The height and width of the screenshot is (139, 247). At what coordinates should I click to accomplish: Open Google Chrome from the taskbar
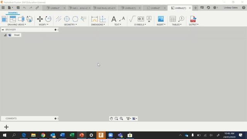pyautogui.click(x=43, y=135)
